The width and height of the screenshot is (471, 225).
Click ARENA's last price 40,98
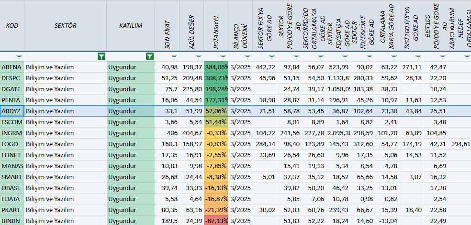[168, 67]
